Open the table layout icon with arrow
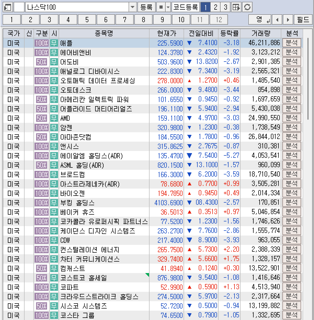This screenshot has width=314, height=320. tap(236, 7)
